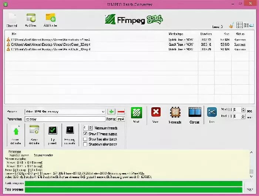
Task: Click the Stream mapping line in the log
Action: (x=16, y=159)
